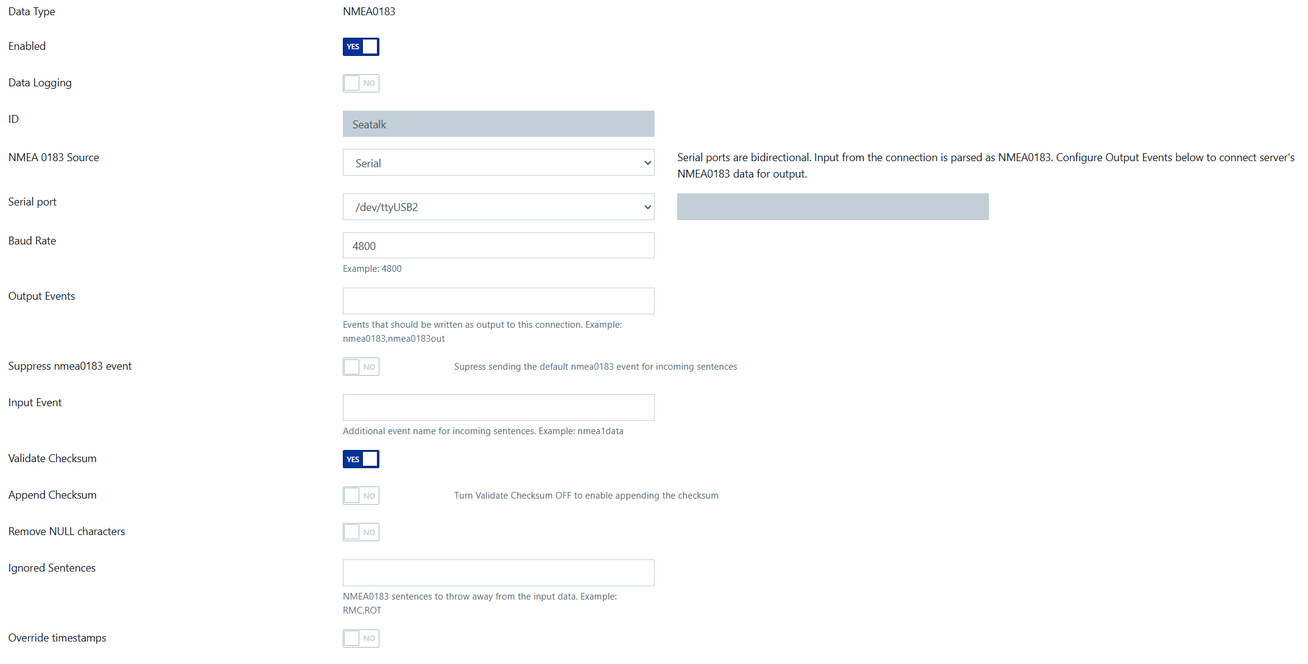1308x664 pixels.
Task: Click the NMEA0183 data type value text
Action: [x=369, y=12]
